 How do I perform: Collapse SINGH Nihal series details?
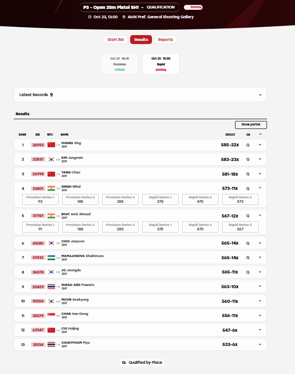[x=260, y=188]
